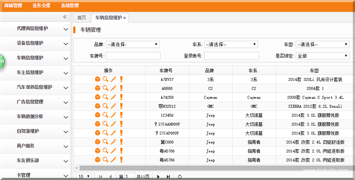Jump to the last page of results
Screen dimensions: 355x180
pos(168,176)
